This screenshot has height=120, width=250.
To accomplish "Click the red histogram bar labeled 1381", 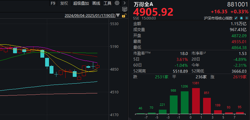I will point(196,101).
